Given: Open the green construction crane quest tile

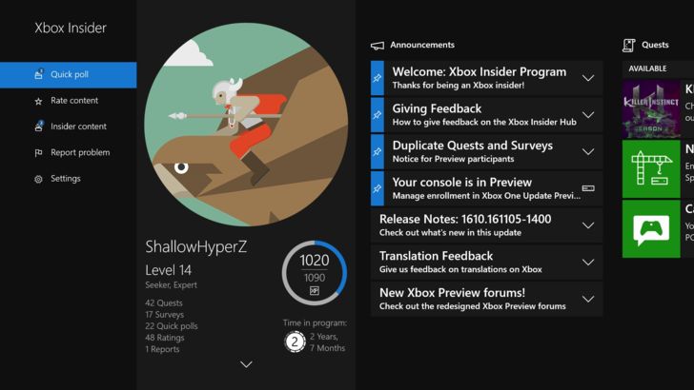Looking at the screenshot, I should tap(651, 169).
